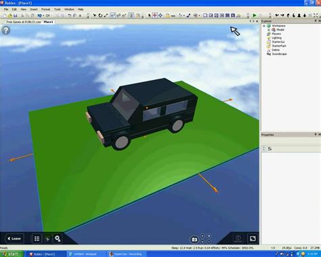This screenshot has width=321, height=257.
Task: Click the expand fullscreen arrows toolbar icon
Action: pos(316,16)
